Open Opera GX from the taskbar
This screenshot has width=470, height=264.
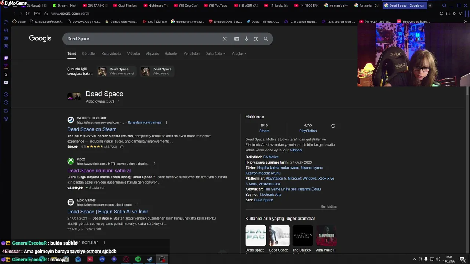click(x=126, y=259)
